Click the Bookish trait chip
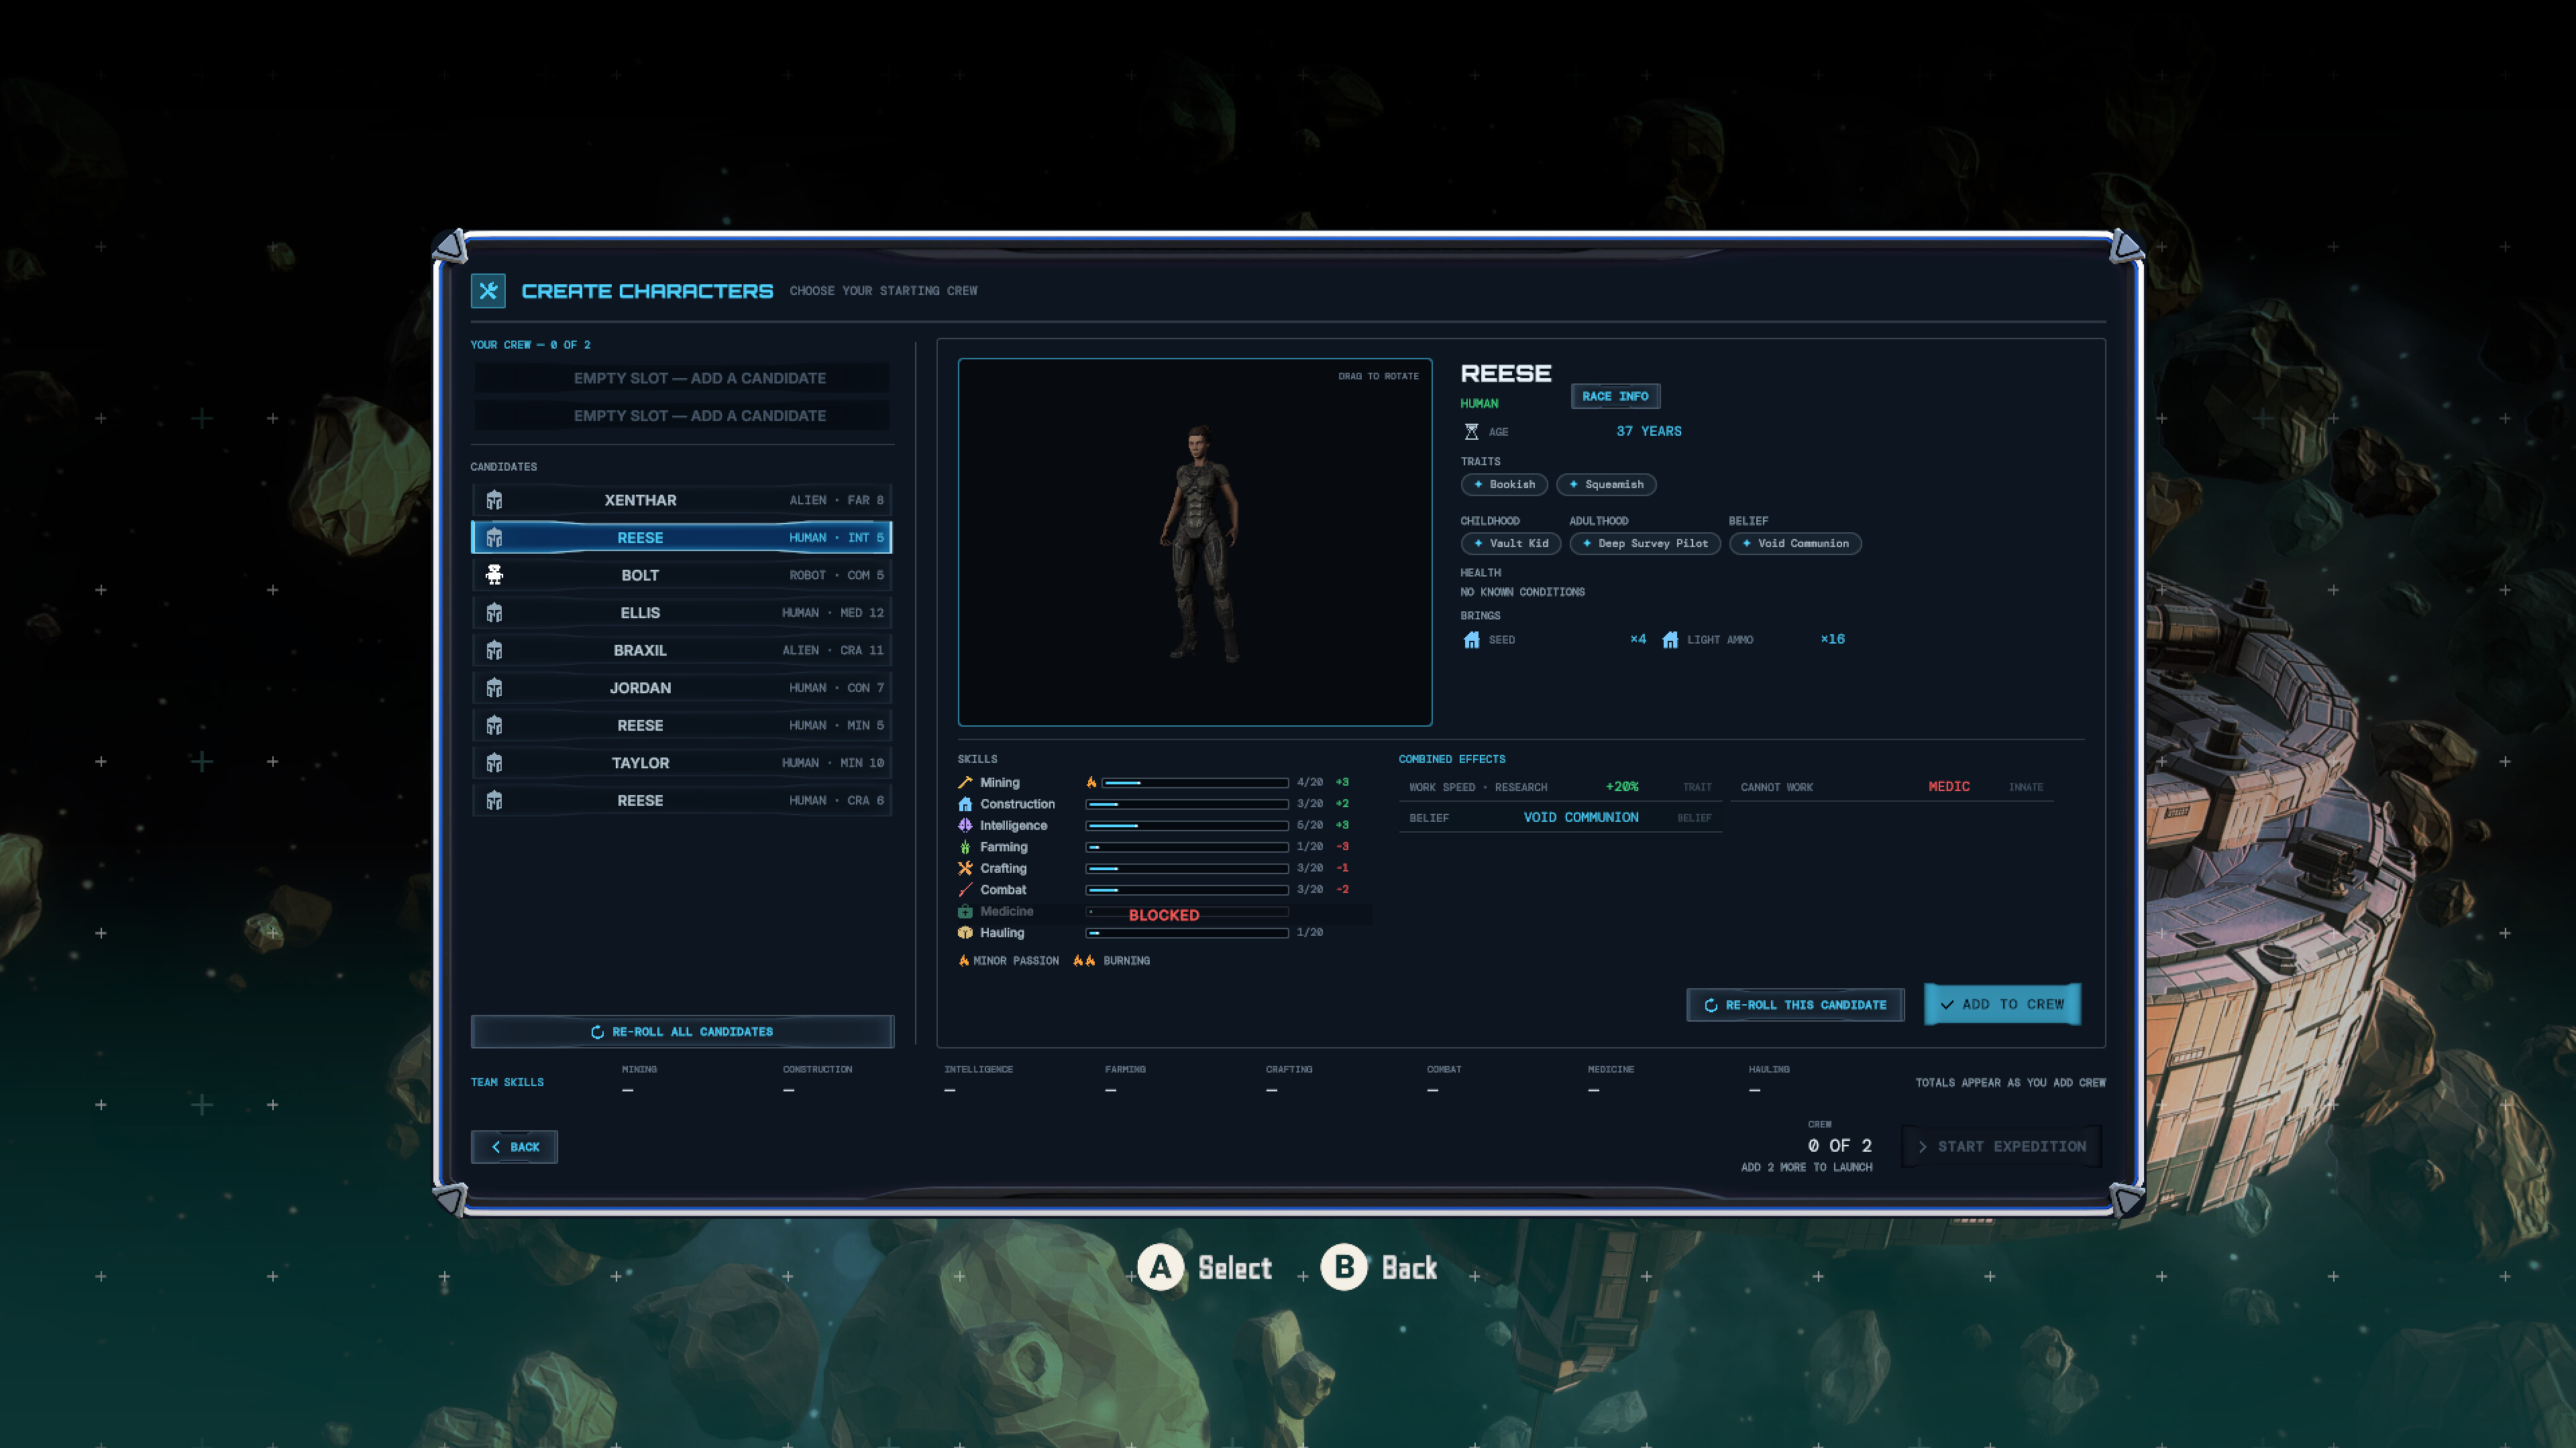The image size is (2576, 1448). 1504,485
